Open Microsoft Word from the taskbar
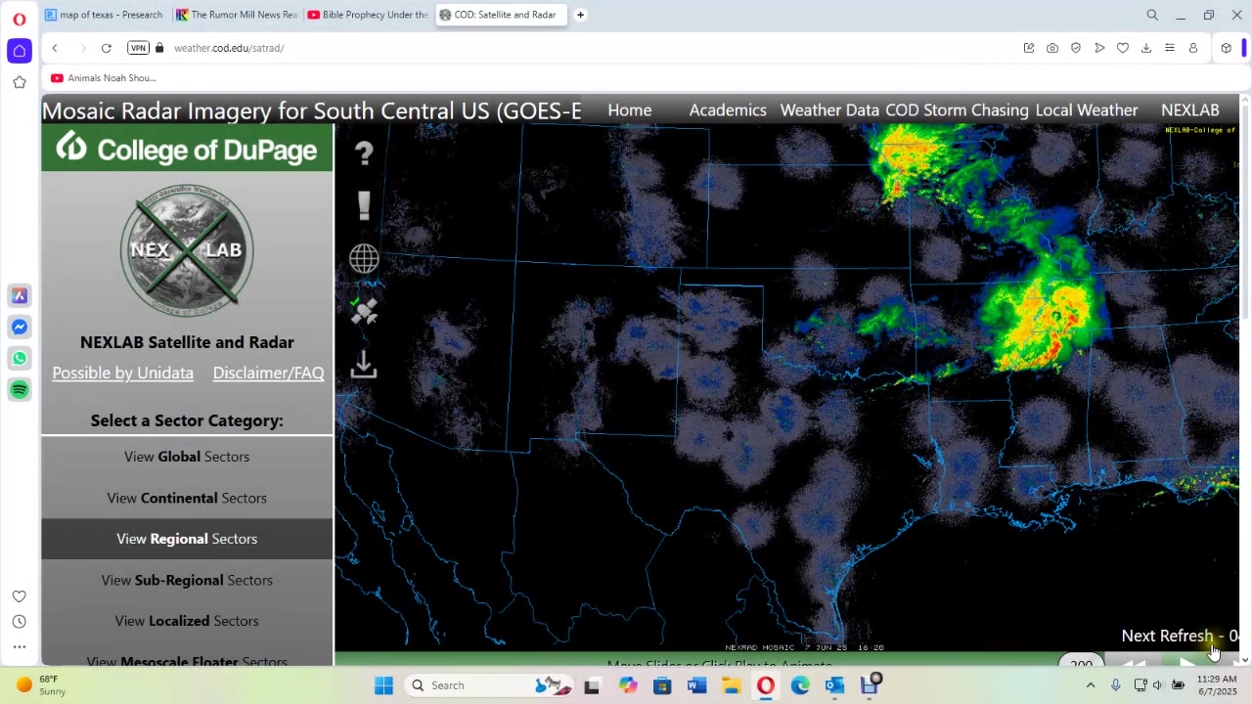 (x=696, y=685)
